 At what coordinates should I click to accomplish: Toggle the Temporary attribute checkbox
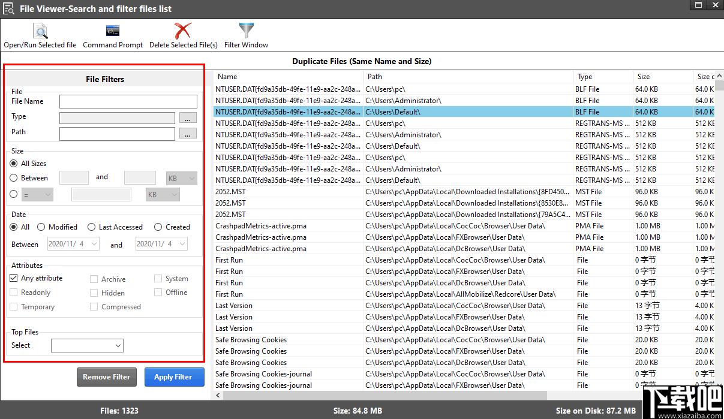[x=14, y=307]
